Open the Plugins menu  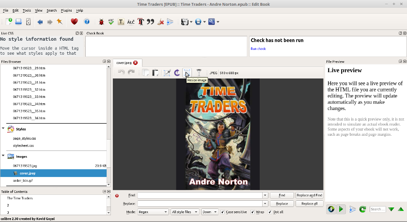click(66, 10)
